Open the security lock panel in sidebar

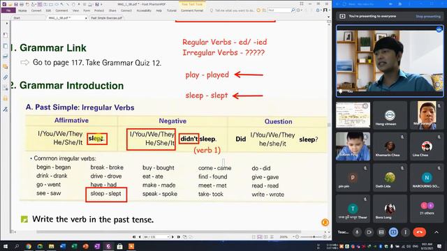tap(5, 98)
